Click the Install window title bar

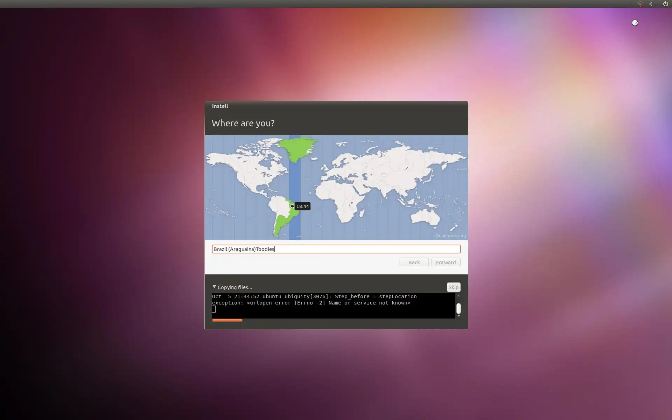(336, 106)
